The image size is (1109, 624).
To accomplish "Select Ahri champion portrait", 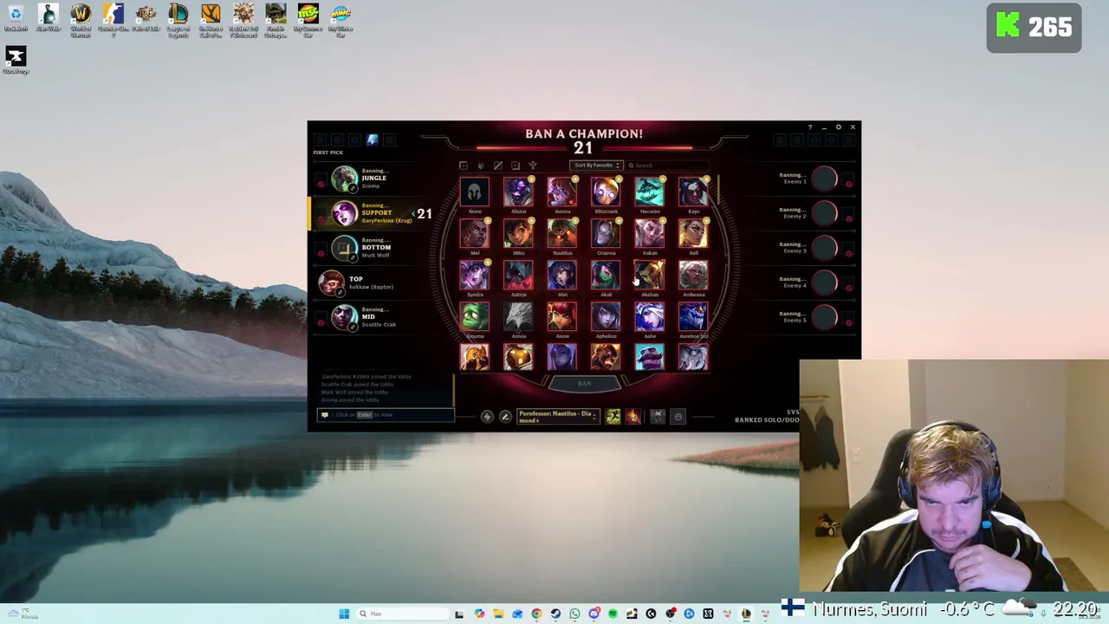I will [x=562, y=275].
